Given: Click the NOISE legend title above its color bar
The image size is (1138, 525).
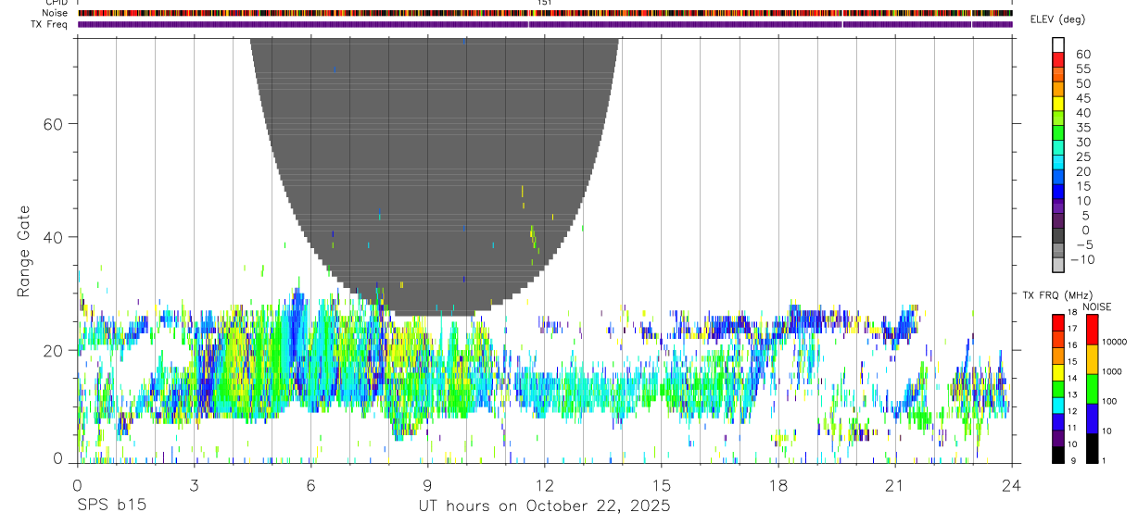Looking at the screenshot, I should pyautogui.click(x=1098, y=306).
